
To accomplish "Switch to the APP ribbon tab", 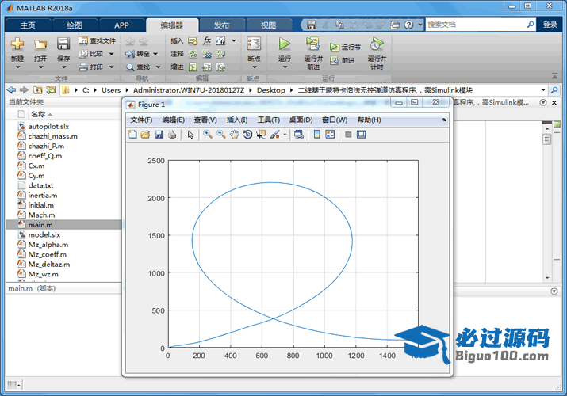I will [x=121, y=25].
